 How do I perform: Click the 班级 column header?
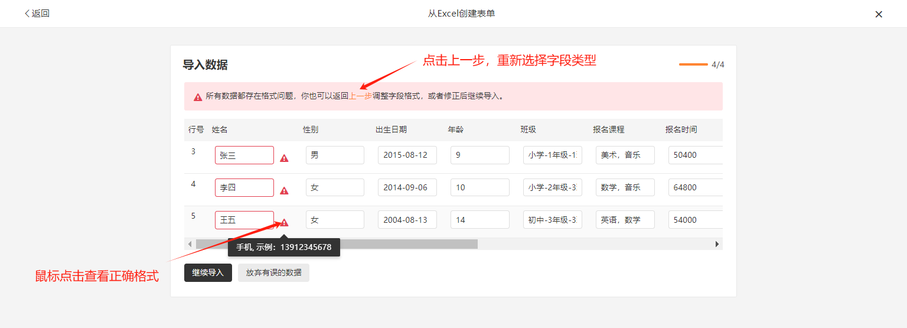[x=528, y=129]
